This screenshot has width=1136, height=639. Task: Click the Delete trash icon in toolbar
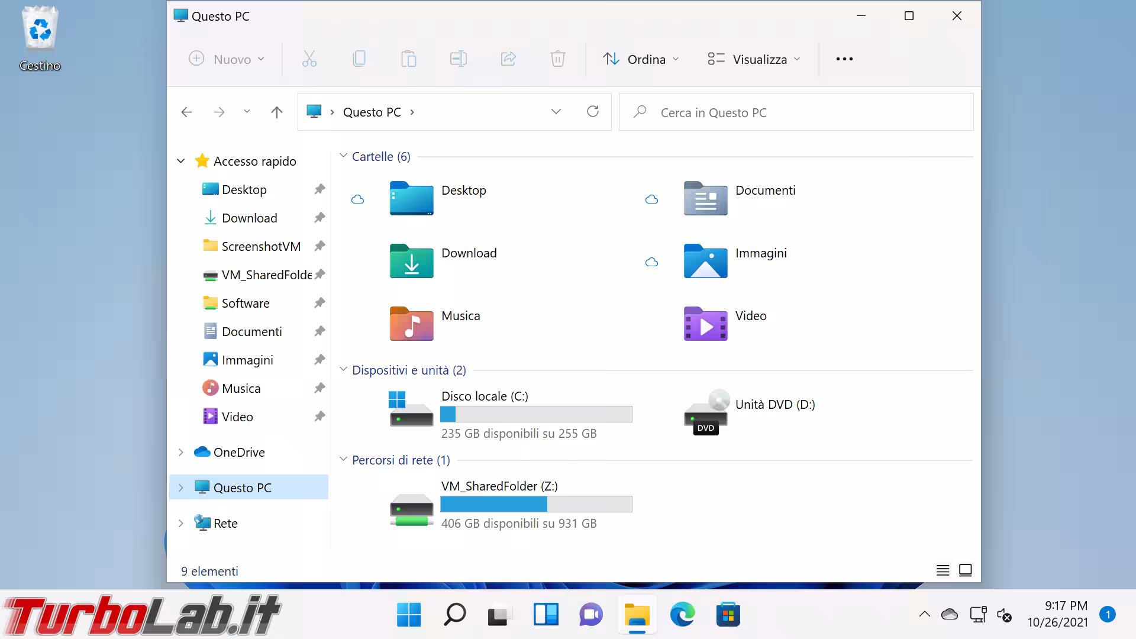pos(557,59)
